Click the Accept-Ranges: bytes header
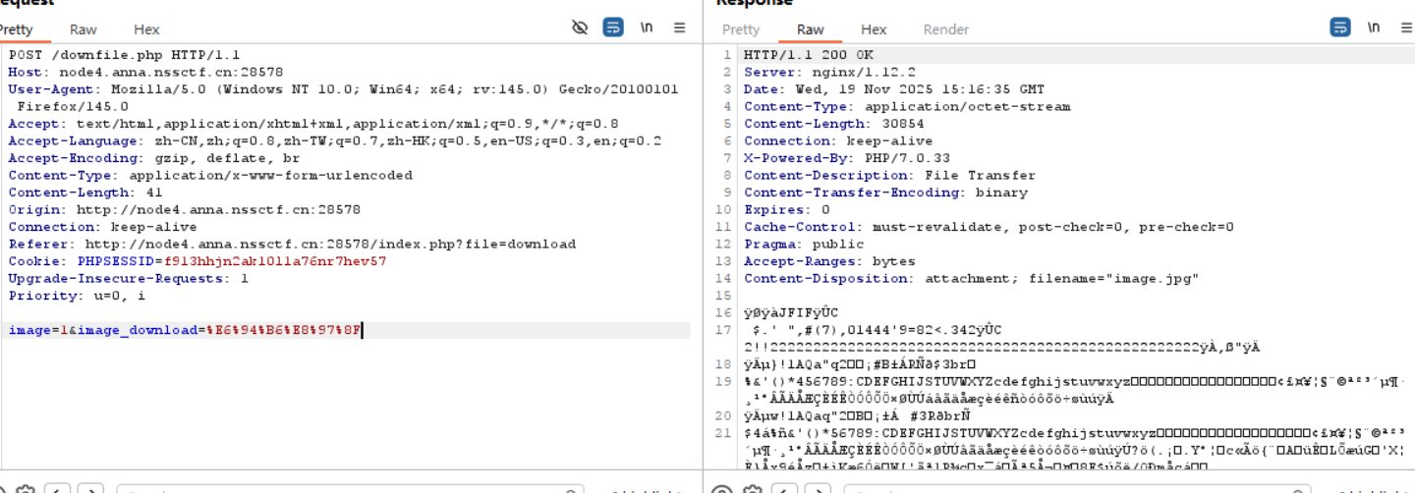Screen dimensions: 1415x493 [829, 261]
